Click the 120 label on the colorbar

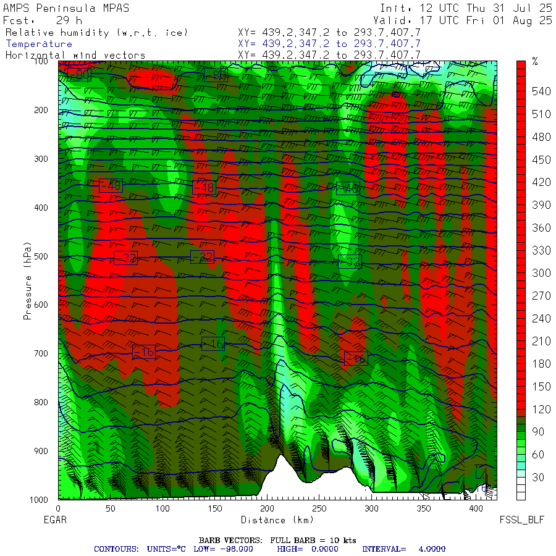point(541,410)
